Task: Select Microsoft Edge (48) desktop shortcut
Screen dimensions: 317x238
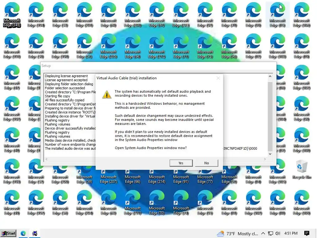Action: 12,140
